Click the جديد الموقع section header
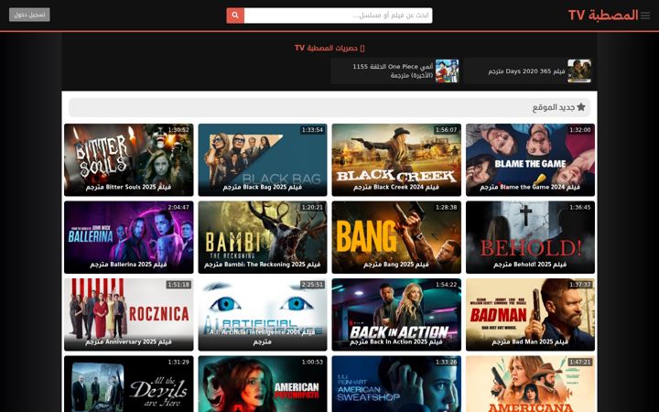 tap(329, 108)
